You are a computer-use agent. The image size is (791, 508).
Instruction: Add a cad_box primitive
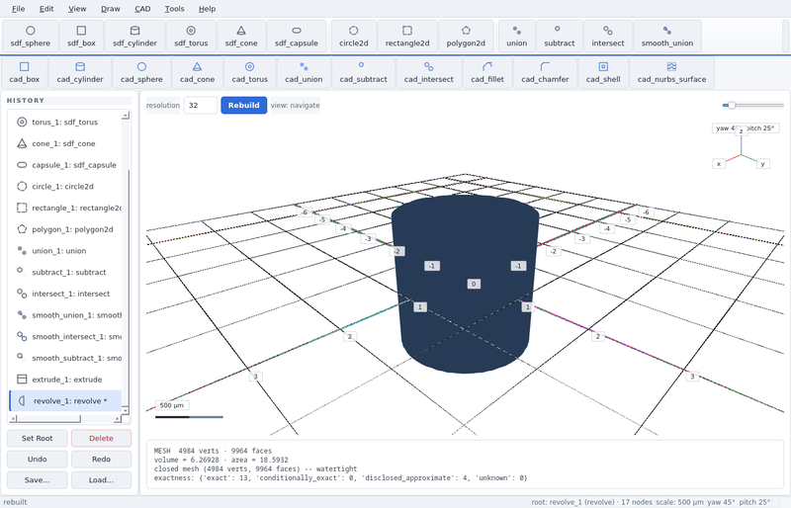pyautogui.click(x=24, y=73)
